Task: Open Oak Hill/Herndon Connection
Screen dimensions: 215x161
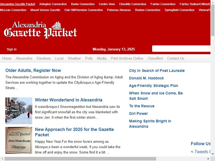Action: 84,10
